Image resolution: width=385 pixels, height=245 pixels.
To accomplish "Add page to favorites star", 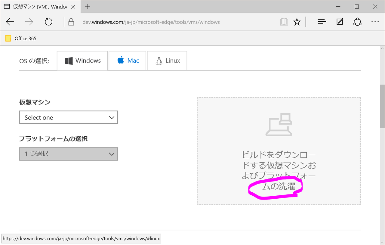I will point(297,22).
